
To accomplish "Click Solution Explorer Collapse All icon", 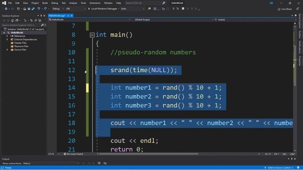I will click(x=36, y=20).
